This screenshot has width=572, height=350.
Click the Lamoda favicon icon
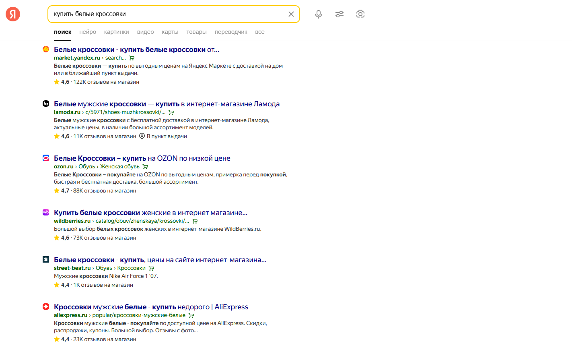pyautogui.click(x=46, y=104)
